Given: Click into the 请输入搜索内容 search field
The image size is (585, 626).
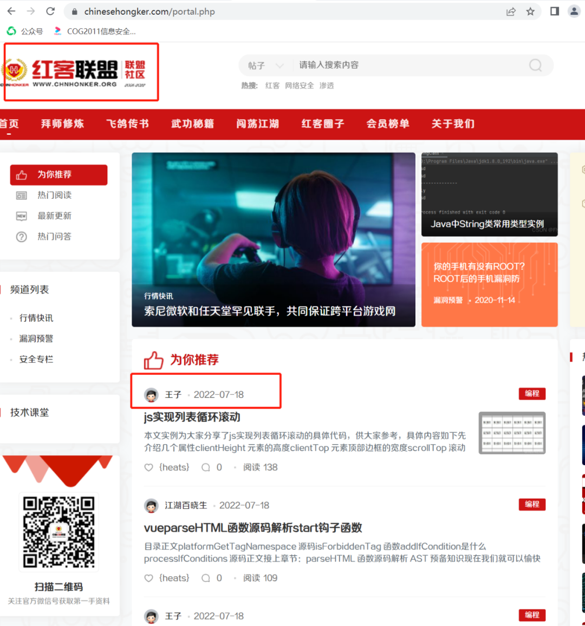Looking at the screenshot, I should point(406,66).
